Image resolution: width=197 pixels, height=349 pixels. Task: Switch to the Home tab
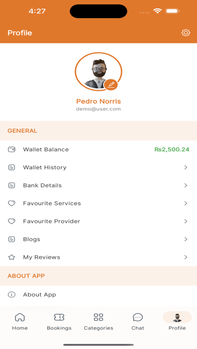pos(20,321)
